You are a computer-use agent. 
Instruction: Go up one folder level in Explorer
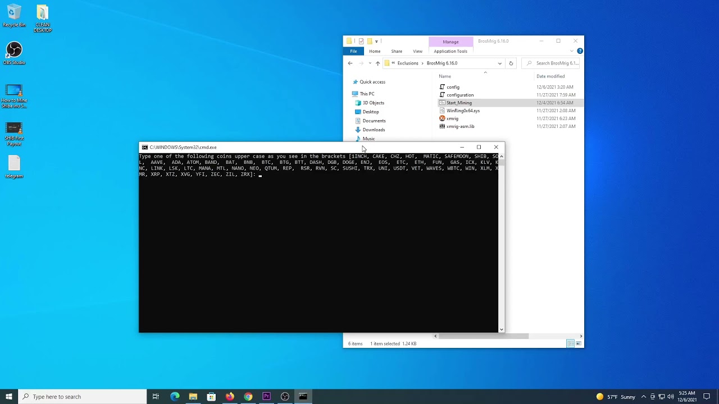pyautogui.click(x=377, y=63)
